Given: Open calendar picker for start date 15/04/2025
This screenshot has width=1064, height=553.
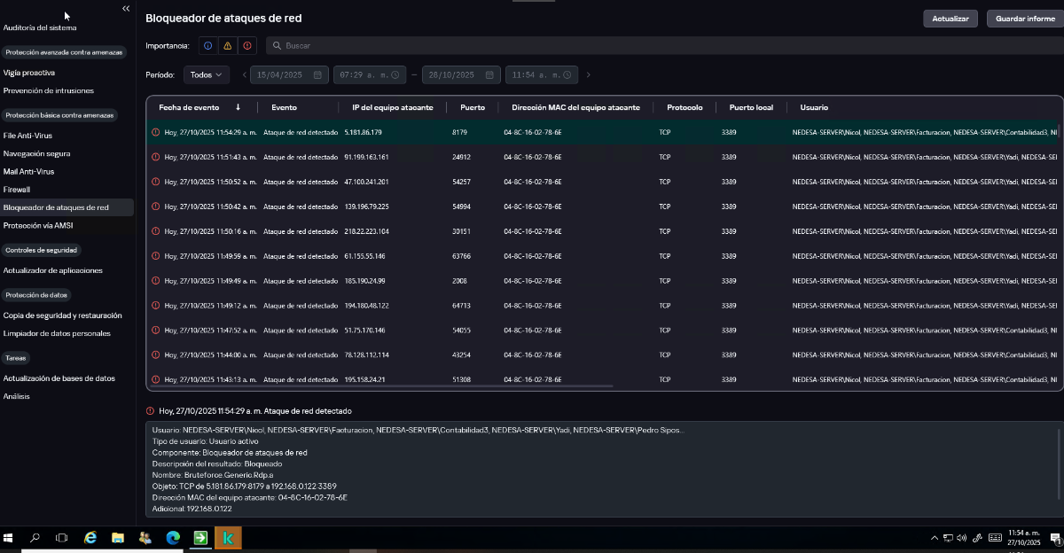Looking at the screenshot, I should coord(317,75).
